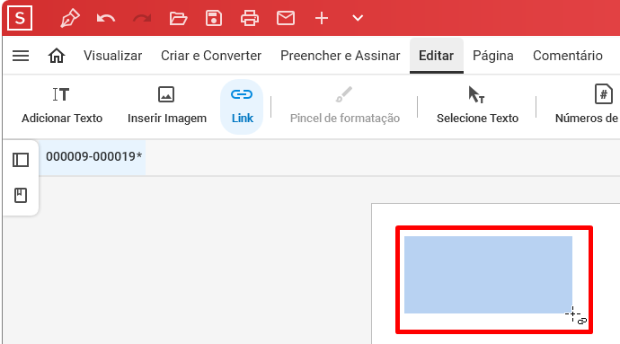This screenshot has width=620, height=344.
Task: Select the 000009-000019* document tab
Action: point(93,157)
